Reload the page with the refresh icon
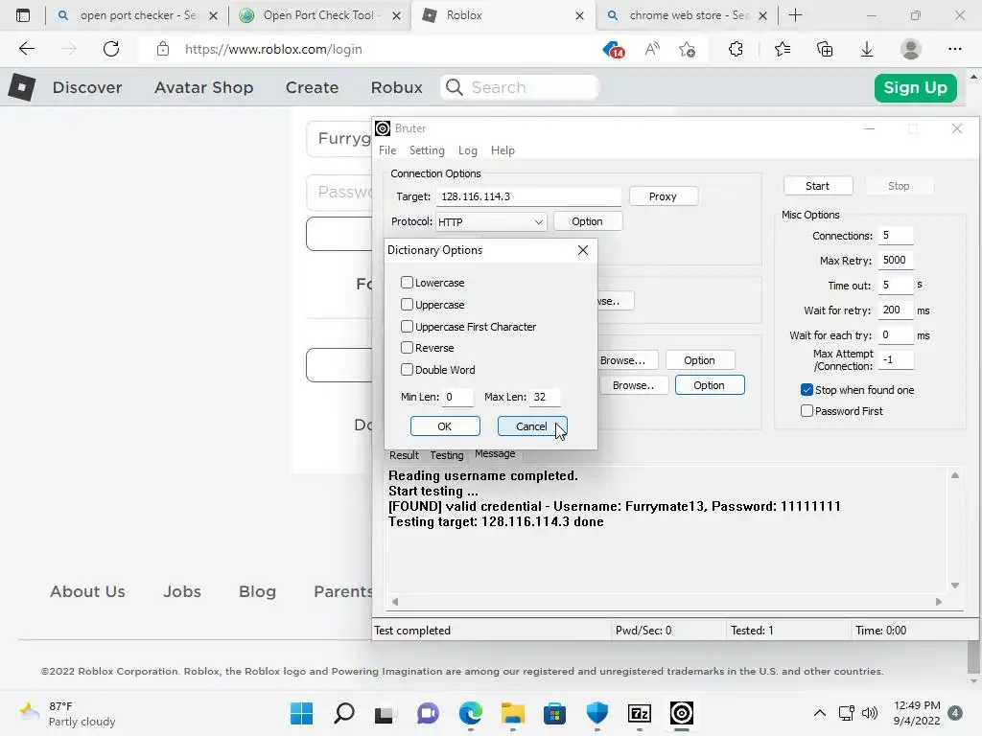982x736 pixels. (111, 49)
